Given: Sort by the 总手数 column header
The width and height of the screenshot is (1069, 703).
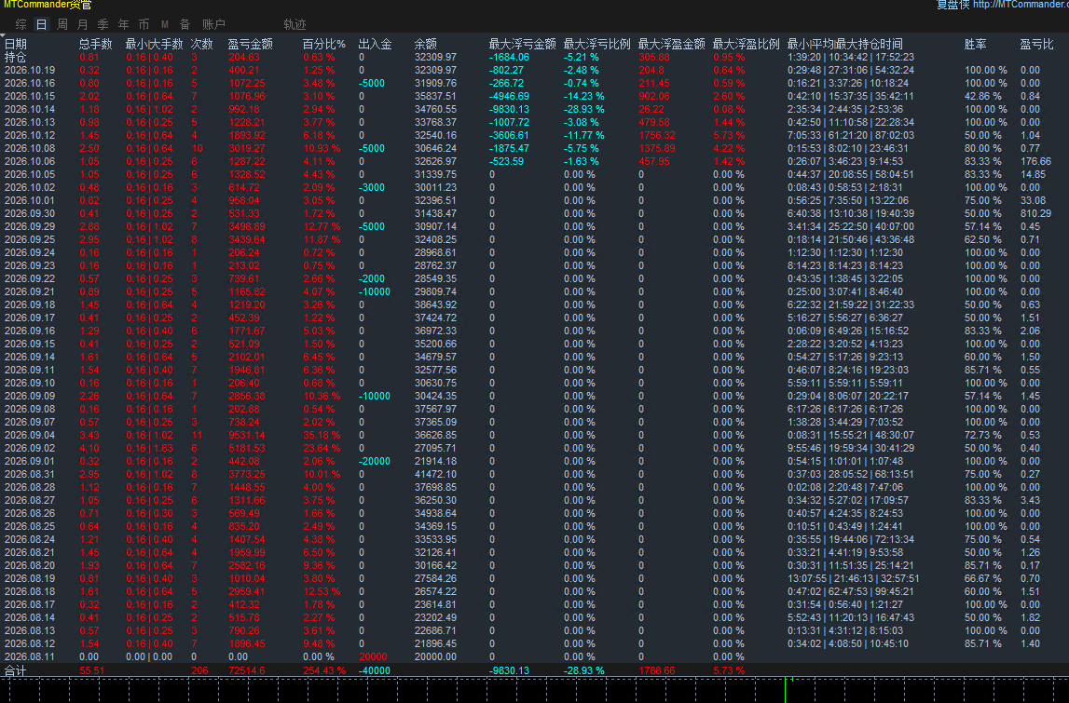Looking at the screenshot, I should [x=95, y=45].
